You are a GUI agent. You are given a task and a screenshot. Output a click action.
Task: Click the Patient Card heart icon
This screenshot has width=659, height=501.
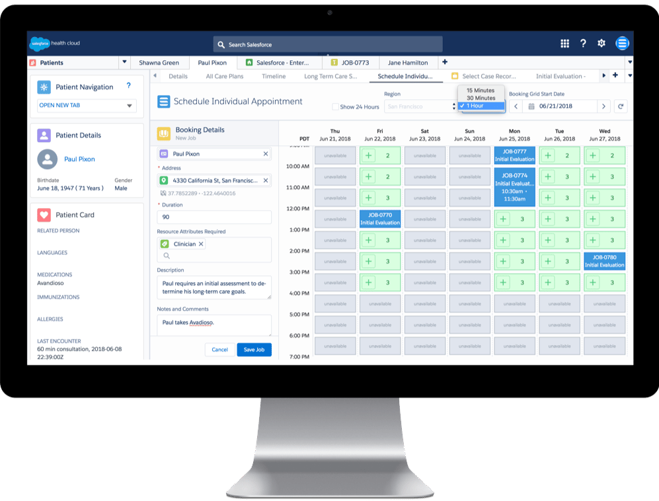(x=44, y=215)
